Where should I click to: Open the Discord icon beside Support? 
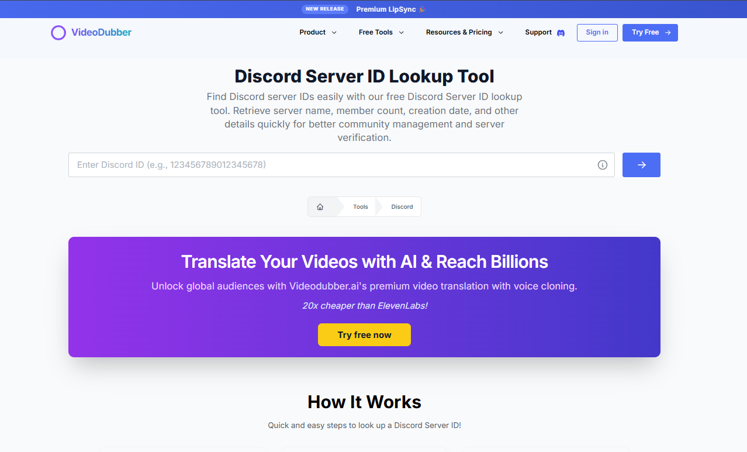pyautogui.click(x=561, y=33)
